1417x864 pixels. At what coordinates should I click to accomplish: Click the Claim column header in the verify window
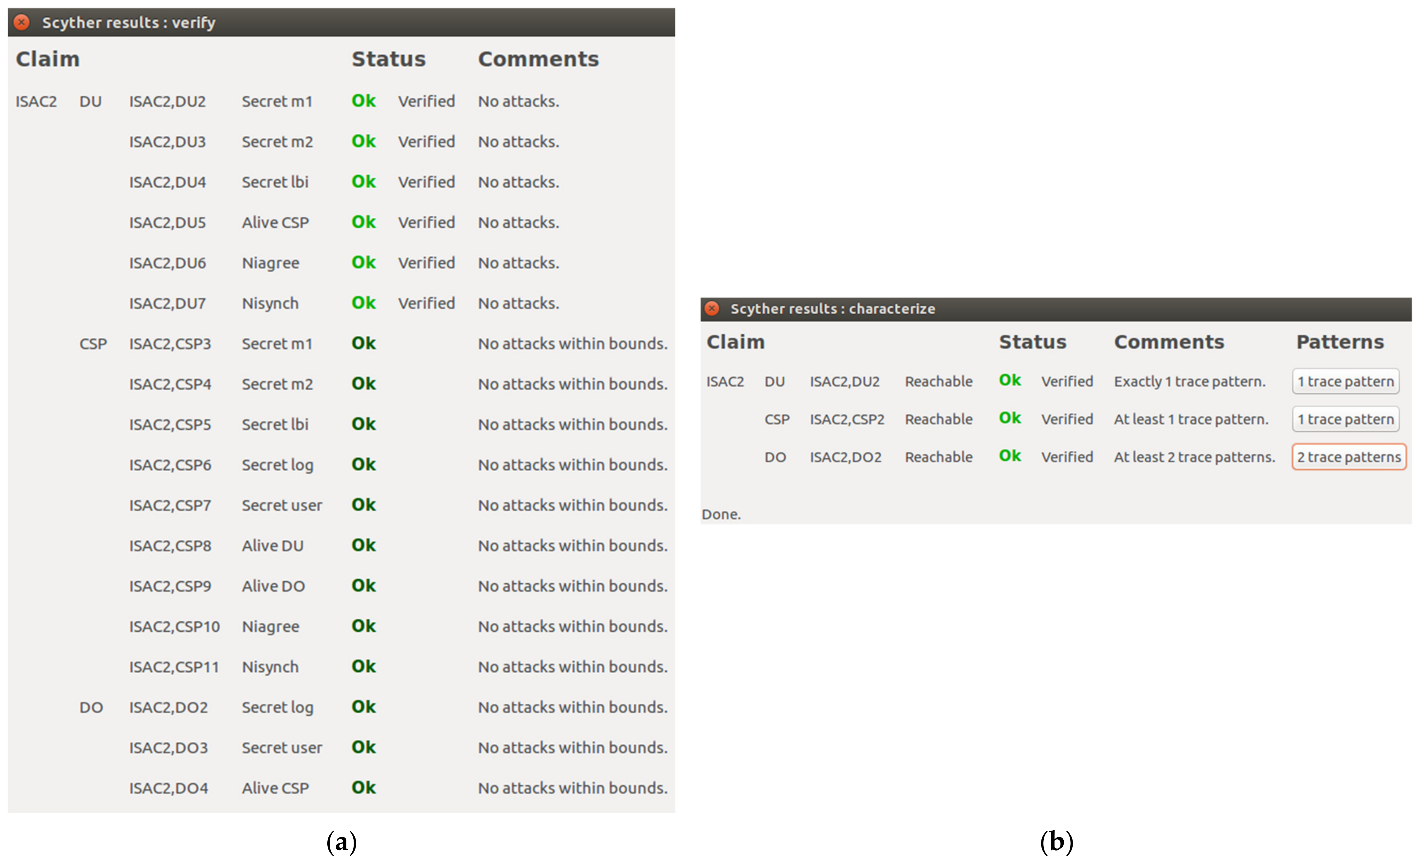[48, 59]
